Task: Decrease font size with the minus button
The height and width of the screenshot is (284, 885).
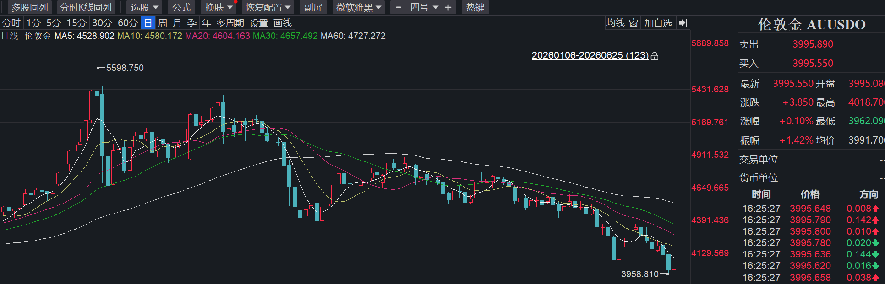Action: click(399, 7)
